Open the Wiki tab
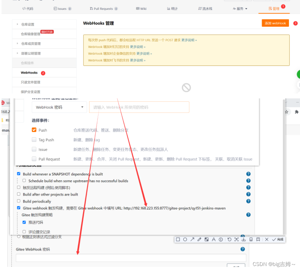The height and width of the screenshot is (270, 300). [x=141, y=9]
